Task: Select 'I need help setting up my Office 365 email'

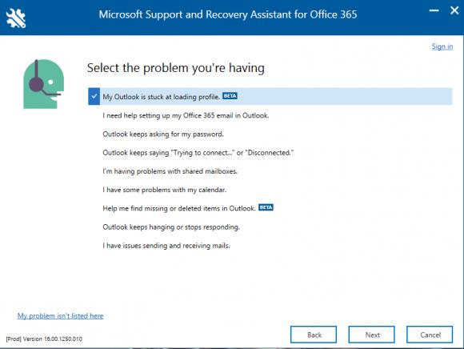Action: coord(186,115)
